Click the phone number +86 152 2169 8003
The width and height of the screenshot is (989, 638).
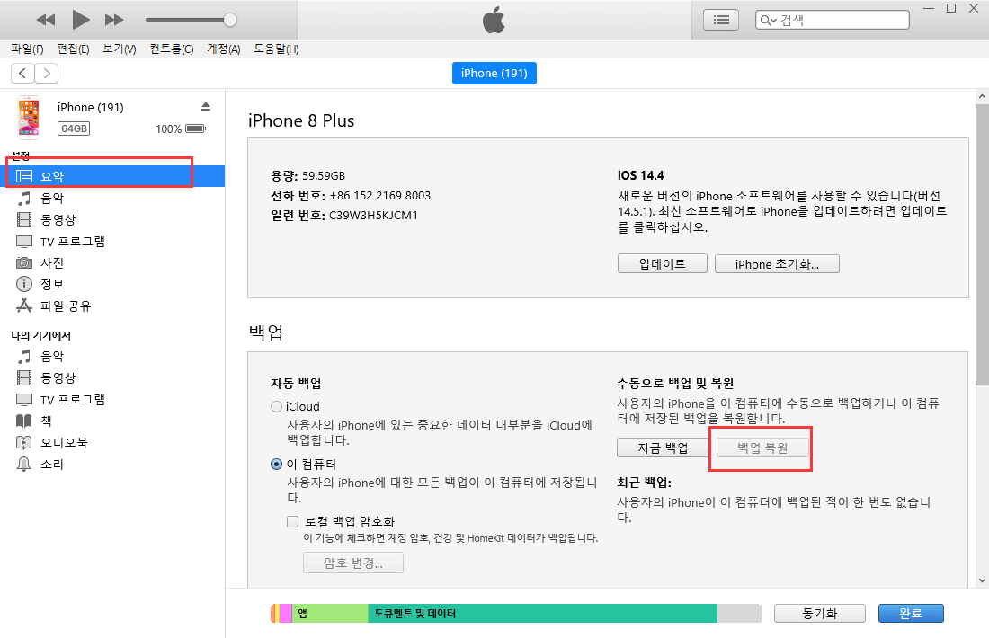380,195
